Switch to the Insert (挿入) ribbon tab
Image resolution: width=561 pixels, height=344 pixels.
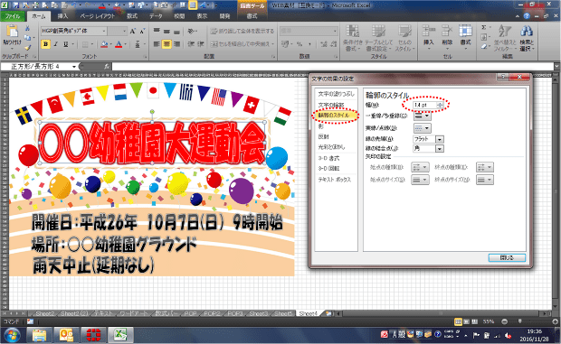coord(62,16)
